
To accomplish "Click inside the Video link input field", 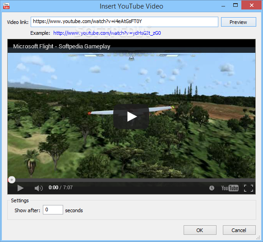I will point(125,22).
